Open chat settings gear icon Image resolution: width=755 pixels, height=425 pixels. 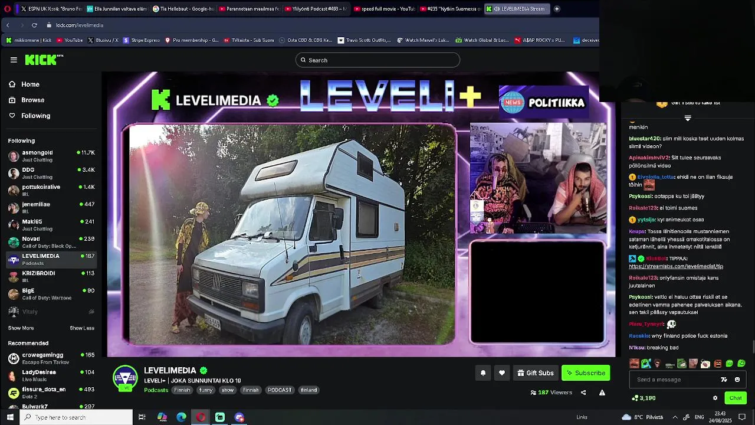(715, 398)
